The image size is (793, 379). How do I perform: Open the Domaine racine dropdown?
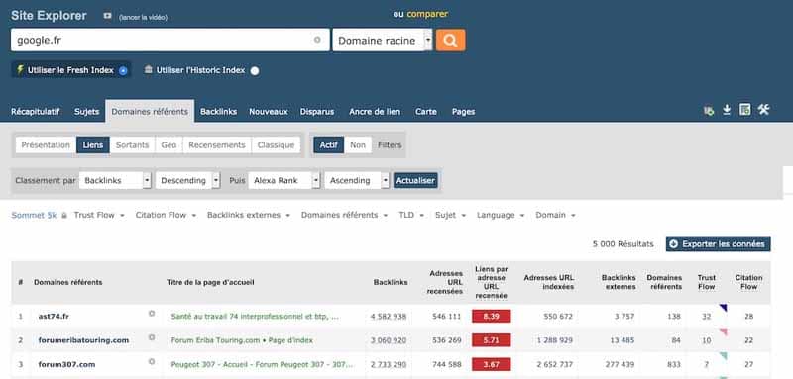coord(383,41)
